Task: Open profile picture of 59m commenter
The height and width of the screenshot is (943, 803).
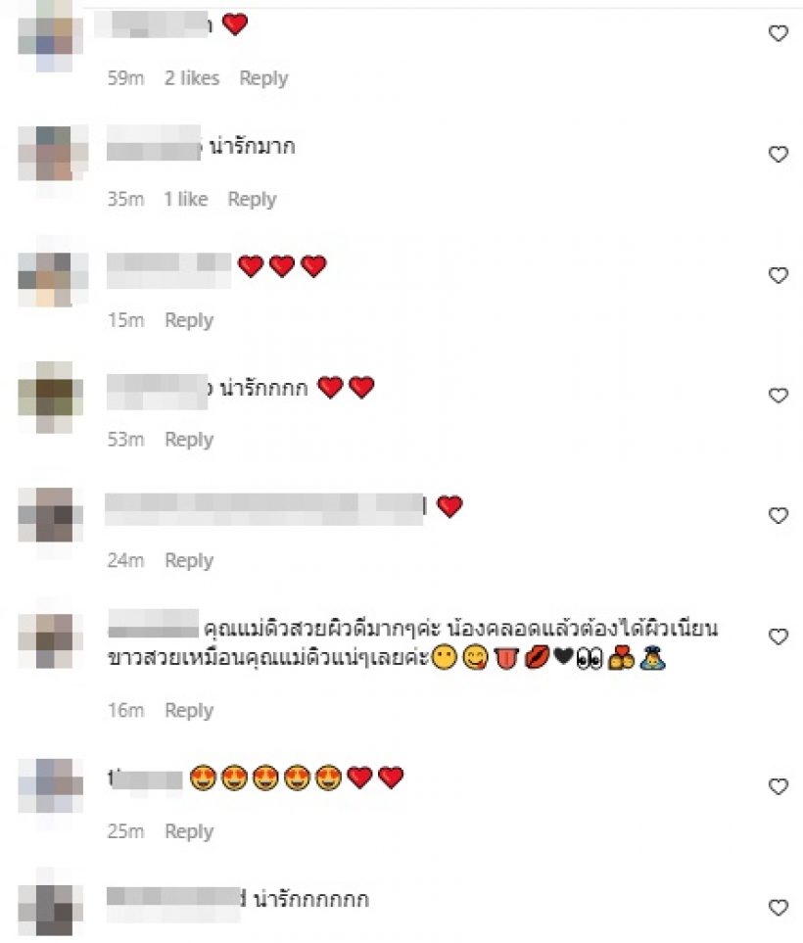Action: (x=53, y=36)
